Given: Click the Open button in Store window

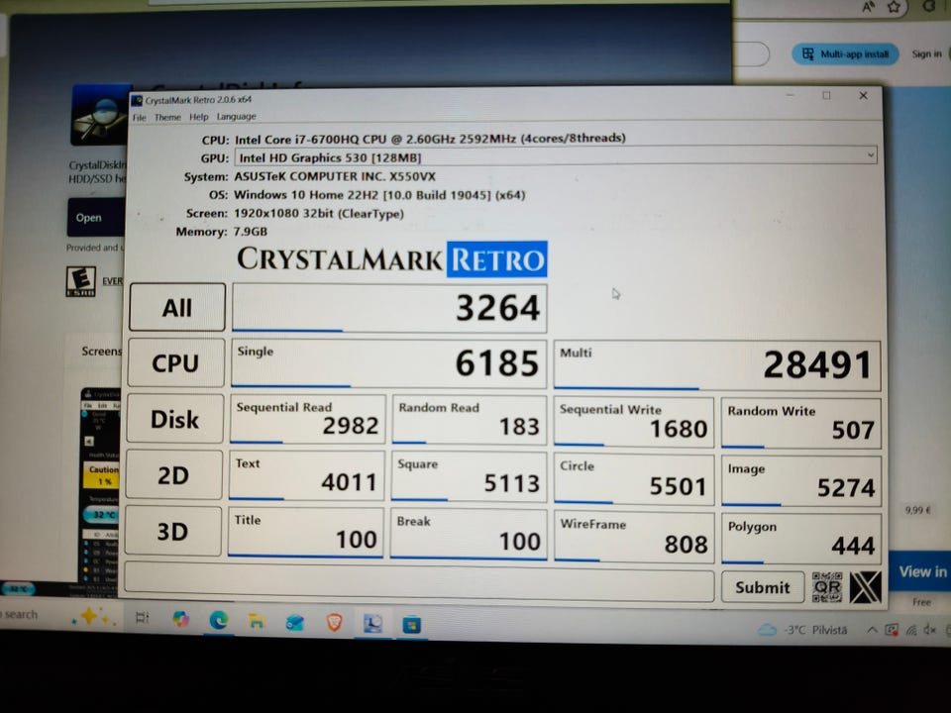Looking at the screenshot, I should tap(95, 217).
